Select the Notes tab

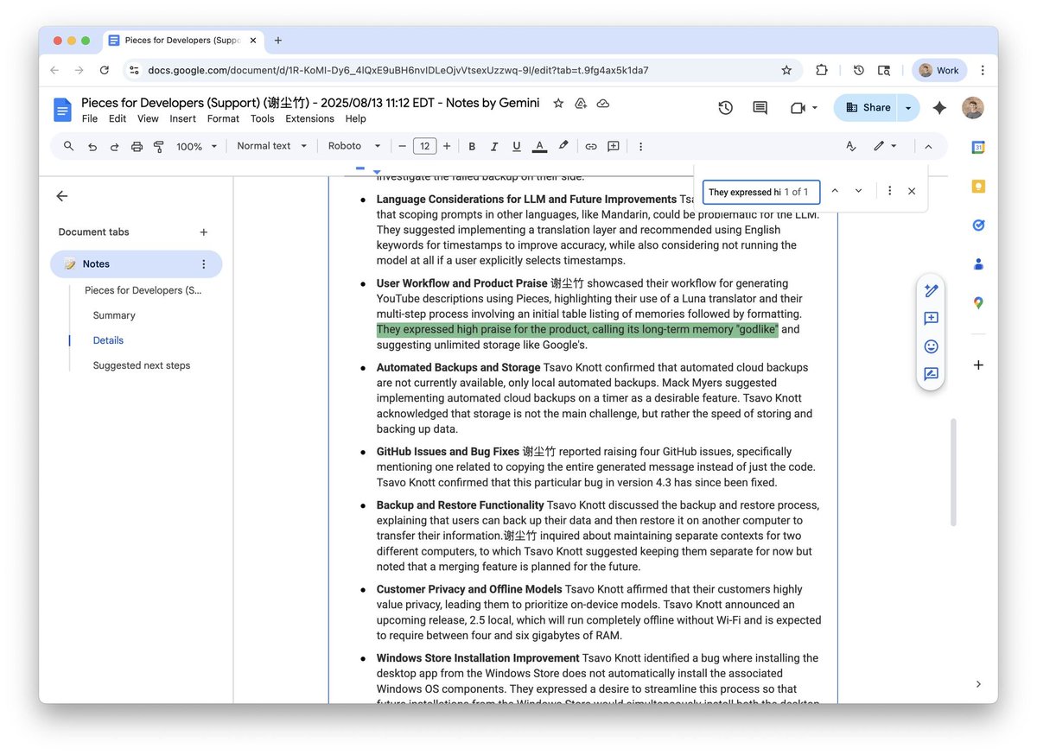[x=136, y=264]
